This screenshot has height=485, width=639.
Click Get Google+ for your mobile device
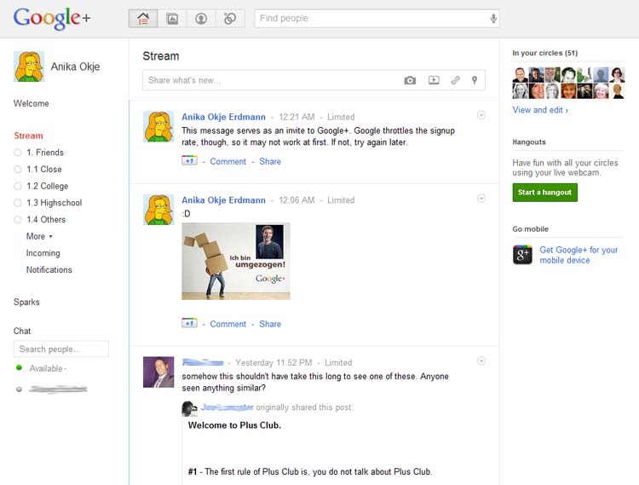[579, 255]
